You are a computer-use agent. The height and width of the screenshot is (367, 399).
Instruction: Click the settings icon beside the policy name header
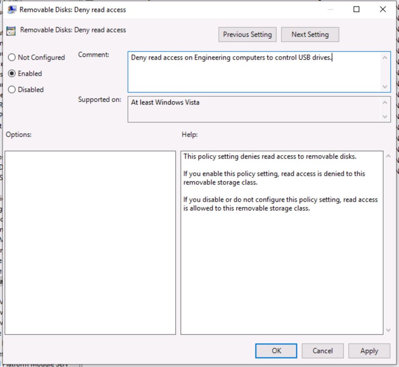[11, 29]
